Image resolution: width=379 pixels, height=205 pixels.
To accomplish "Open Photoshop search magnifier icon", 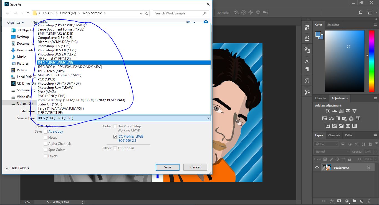I will point(360,12).
